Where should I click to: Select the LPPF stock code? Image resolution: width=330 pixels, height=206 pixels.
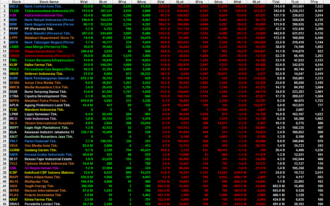click(x=14, y=38)
